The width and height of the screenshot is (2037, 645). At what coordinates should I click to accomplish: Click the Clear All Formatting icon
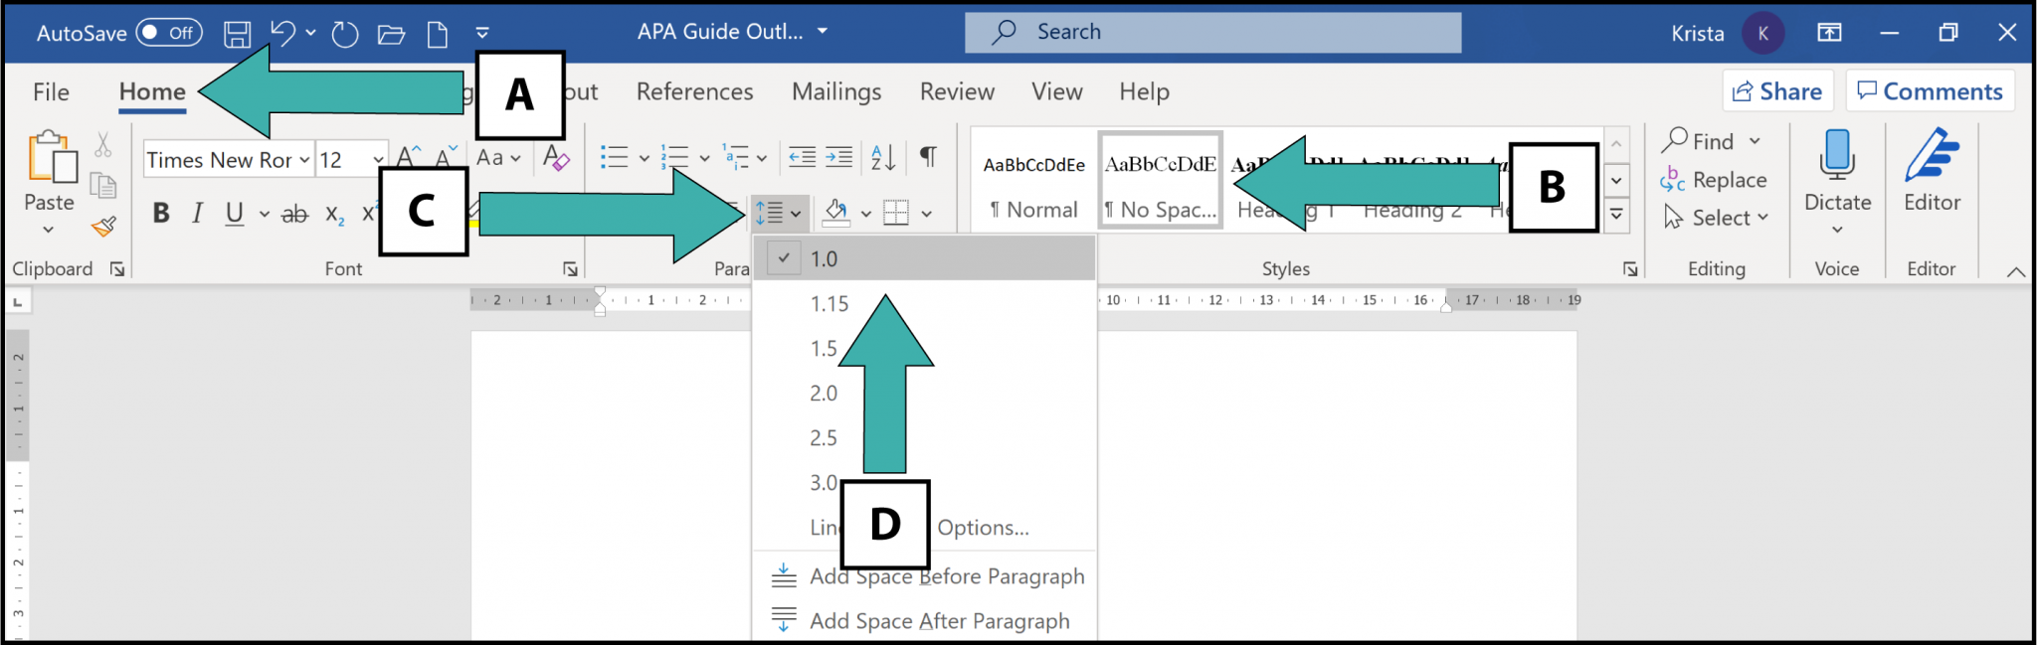[556, 157]
